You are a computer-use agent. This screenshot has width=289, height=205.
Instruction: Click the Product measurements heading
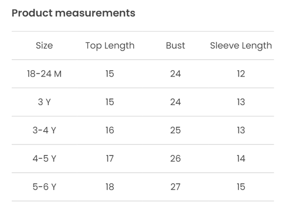click(x=73, y=13)
